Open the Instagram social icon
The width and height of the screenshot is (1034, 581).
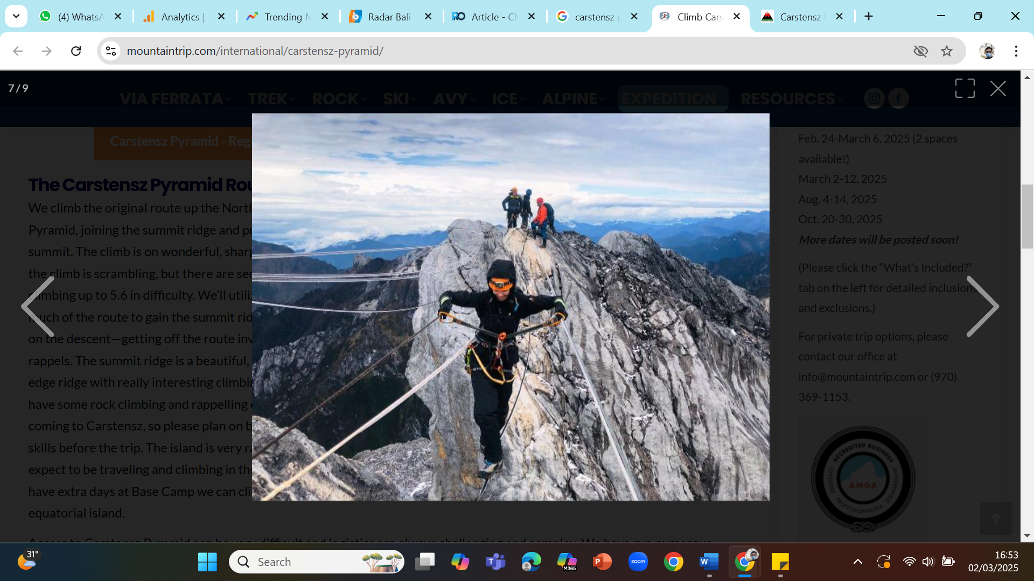(874, 98)
